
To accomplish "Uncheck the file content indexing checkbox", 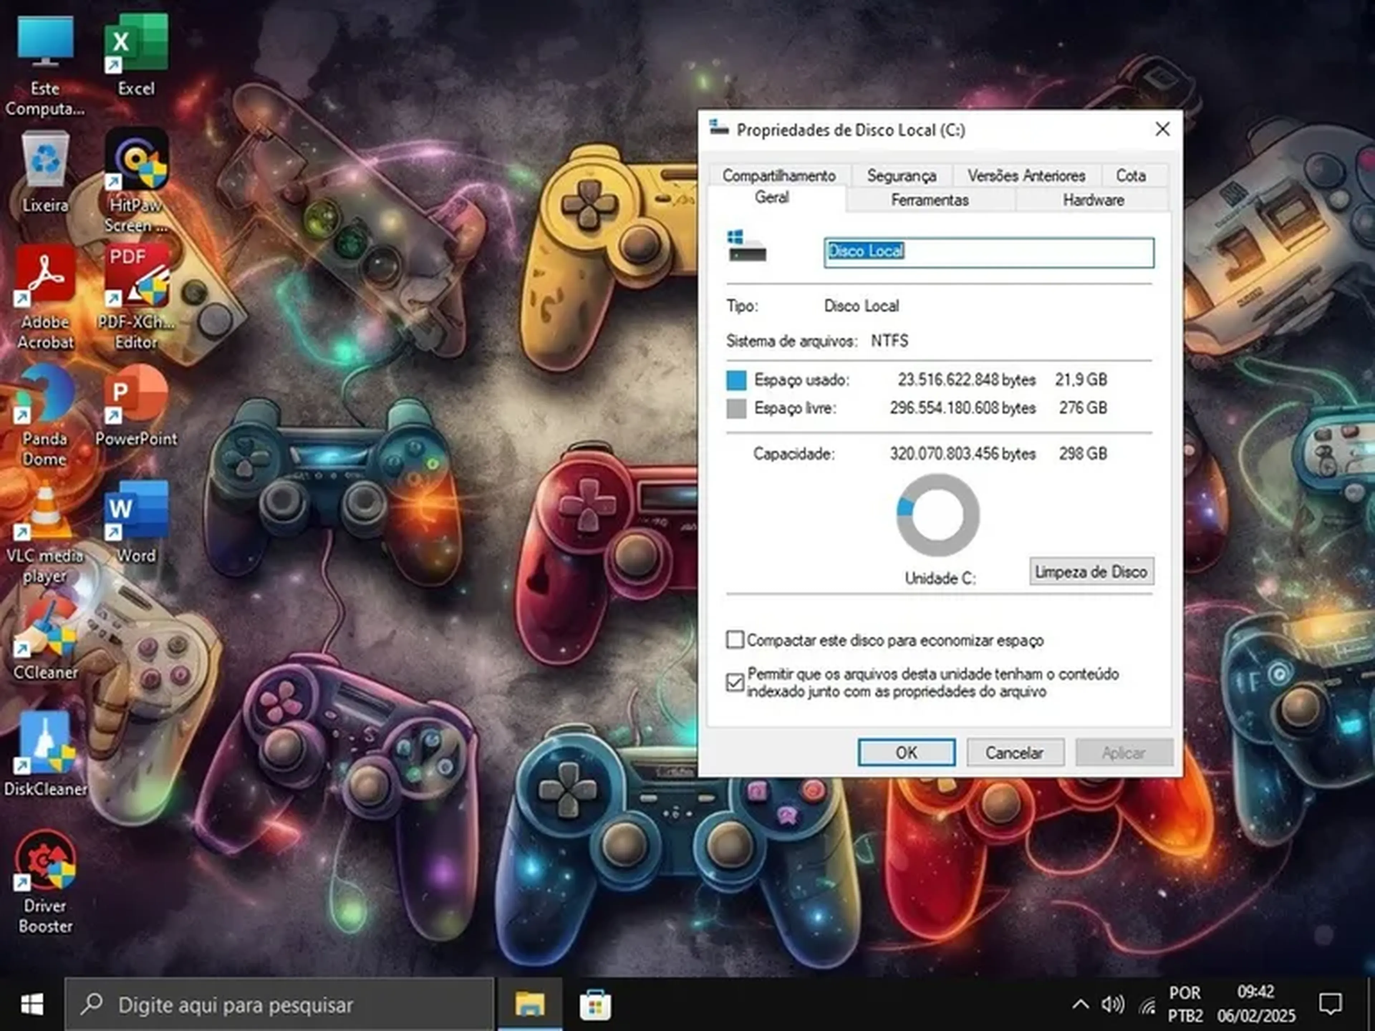I will (x=735, y=682).
